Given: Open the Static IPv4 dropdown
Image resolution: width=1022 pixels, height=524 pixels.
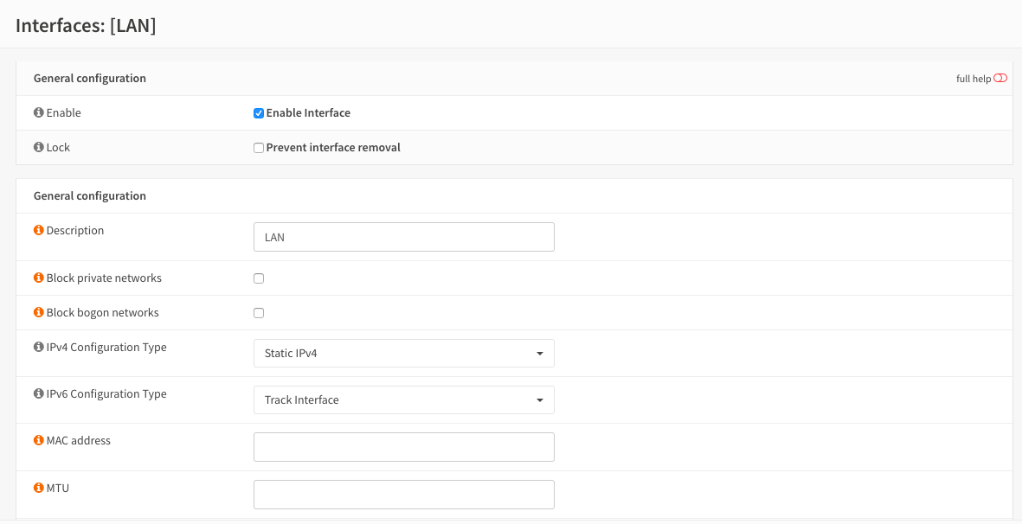Looking at the screenshot, I should pyautogui.click(x=403, y=354).
